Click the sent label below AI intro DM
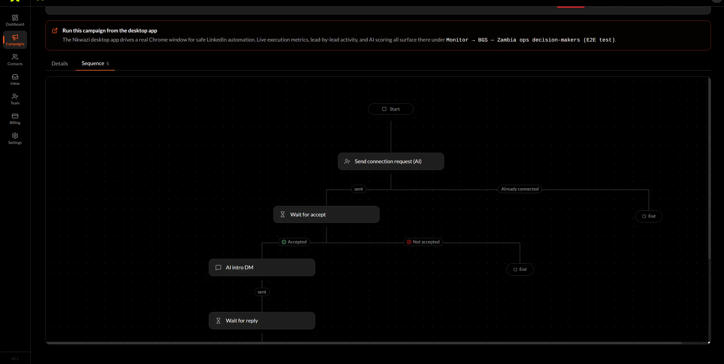This screenshot has width=724, height=364. 262,292
